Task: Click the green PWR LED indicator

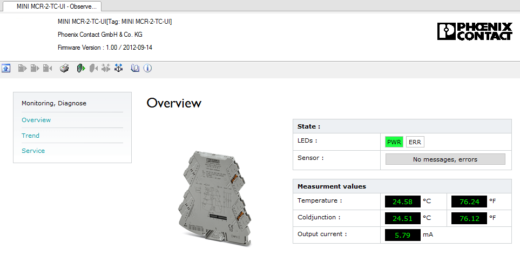Action: (x=394, y=142)
